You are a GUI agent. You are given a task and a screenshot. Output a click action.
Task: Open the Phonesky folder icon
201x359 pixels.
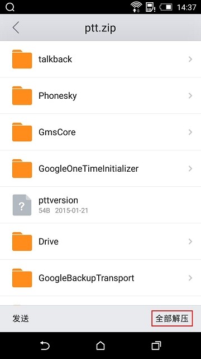(22, 95)
